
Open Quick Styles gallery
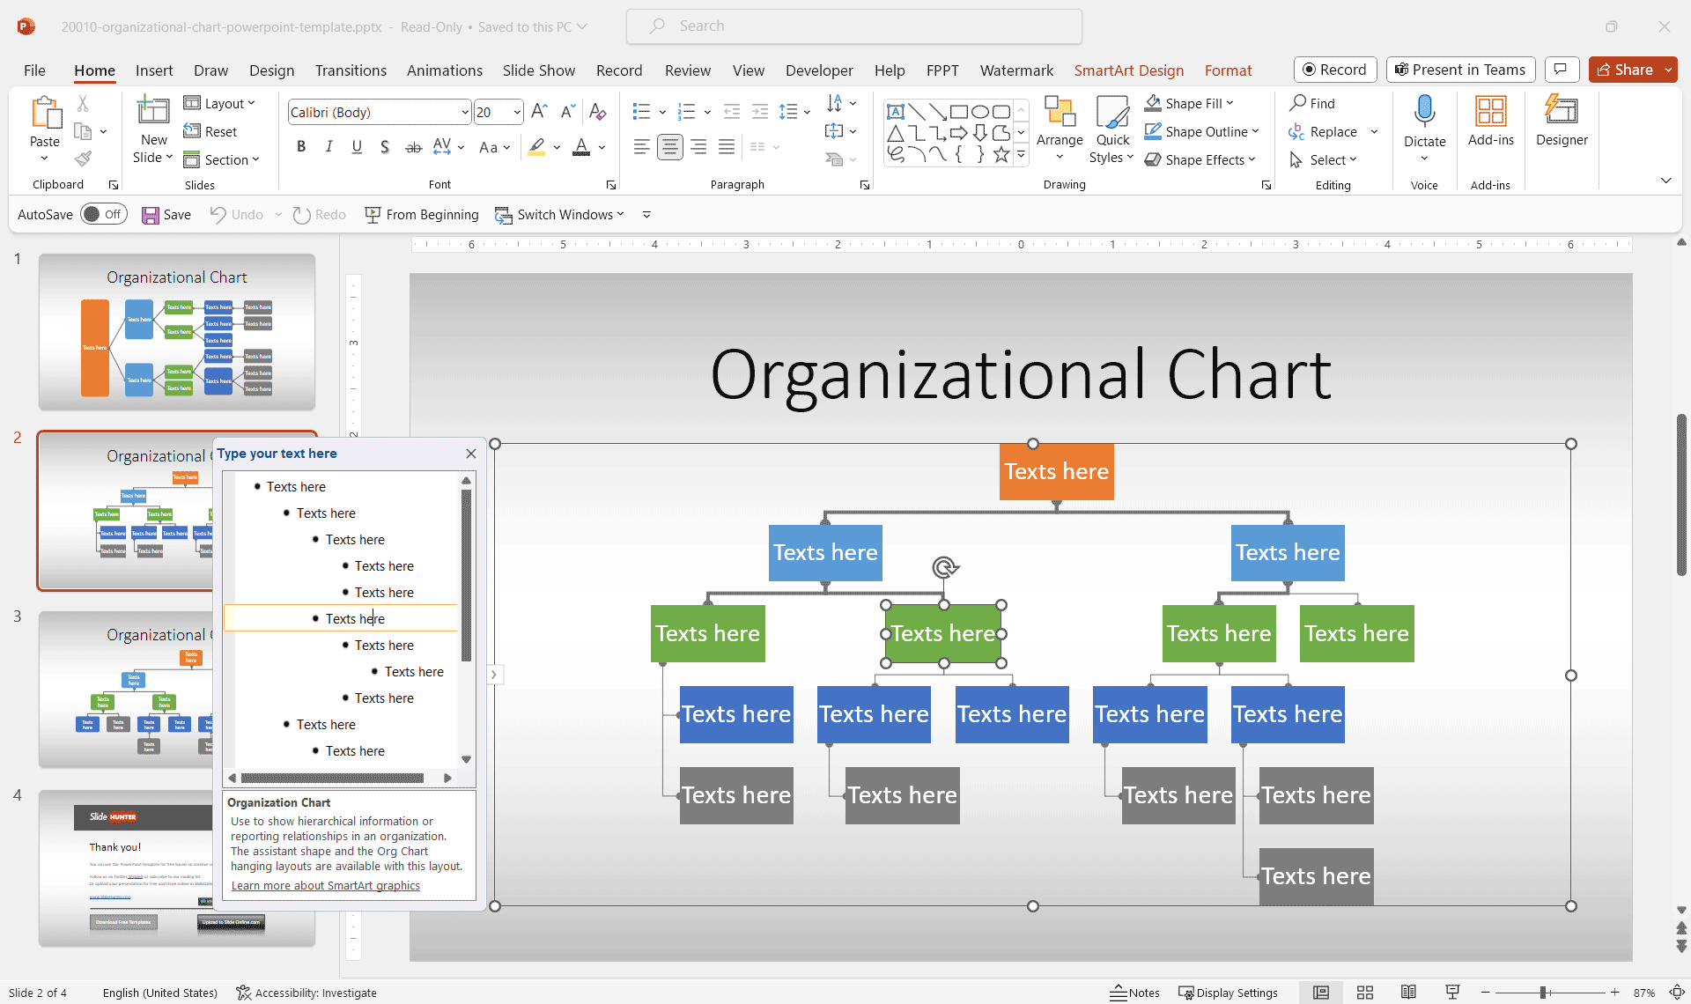[x=1111, y=130]
